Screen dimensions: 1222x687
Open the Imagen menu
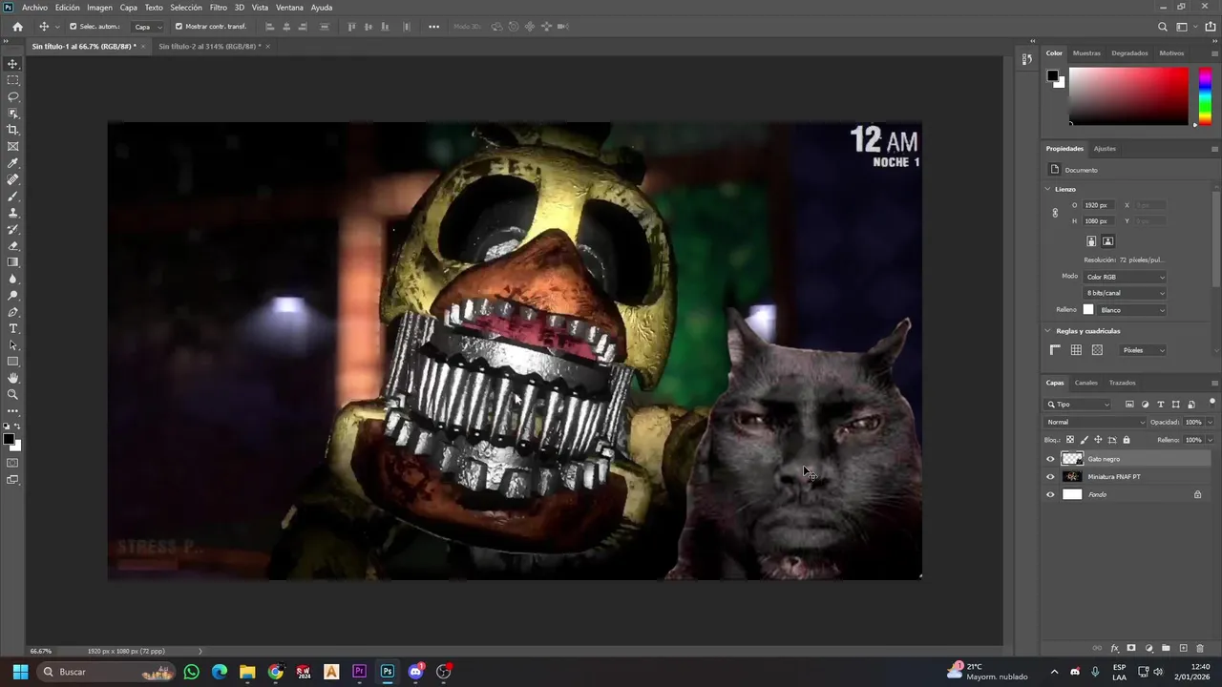tap(99, 8)
